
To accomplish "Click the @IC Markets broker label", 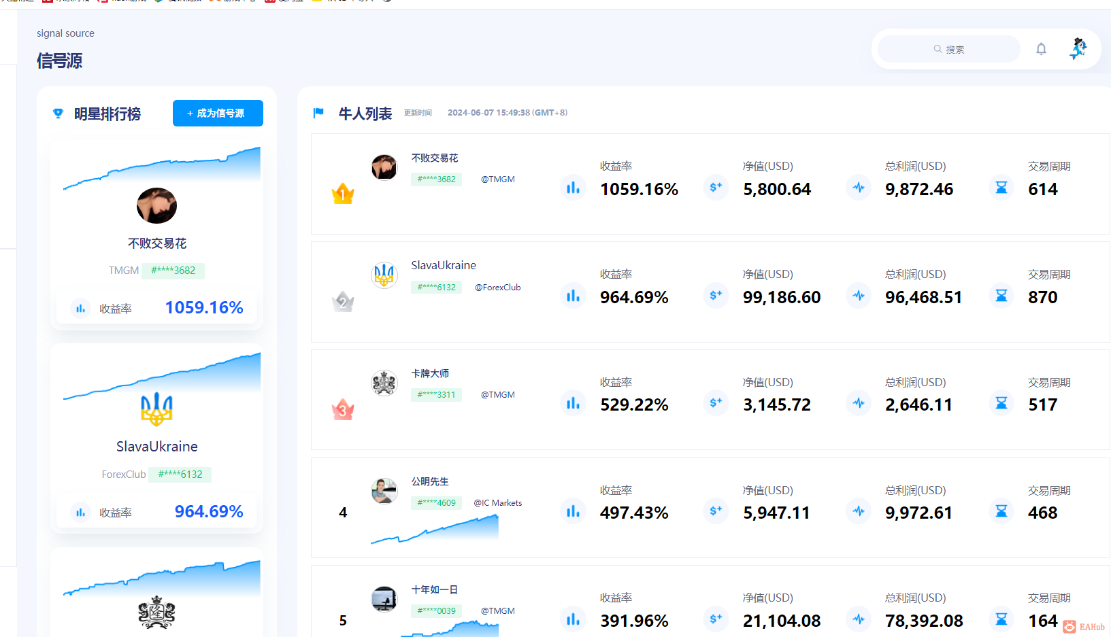I will [498, 503].
